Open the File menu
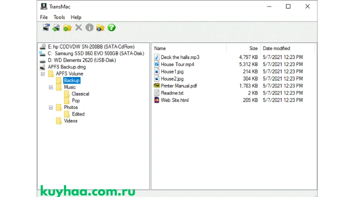 click(x=44, y=17)
